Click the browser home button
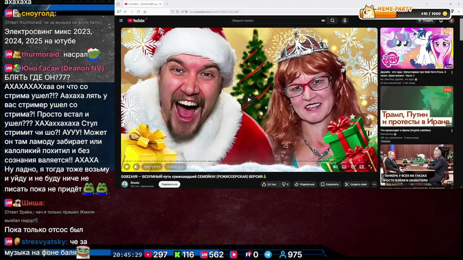This screenshot has width=463, height=260. [145, 12]
